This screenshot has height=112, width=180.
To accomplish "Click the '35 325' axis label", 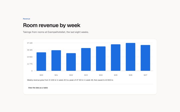I will click(x=30, y=50).
